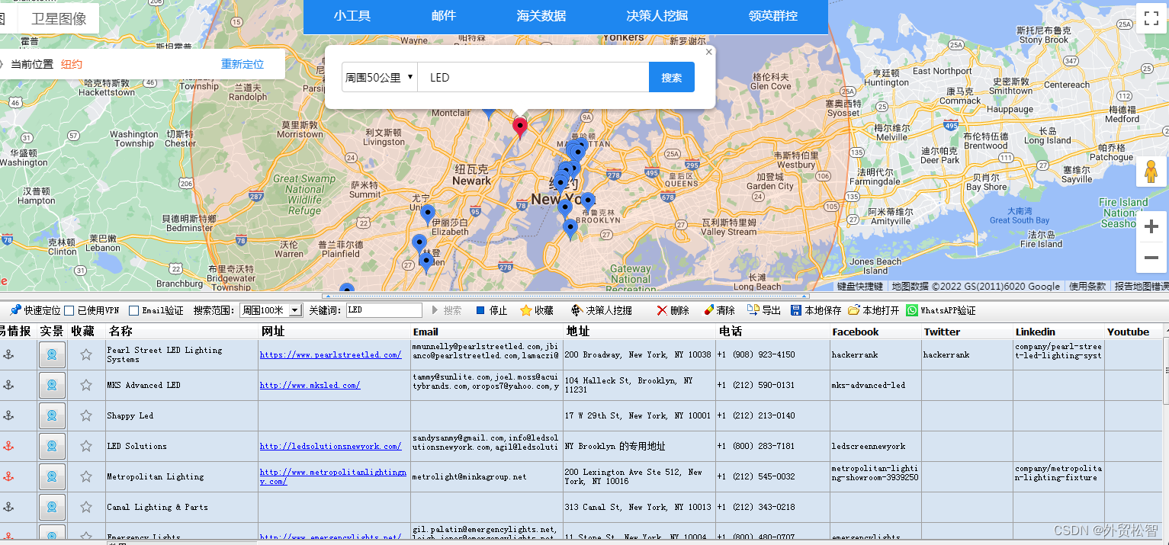The width and height of the screenshot is (1169, 545).
Task: Click WhatsAPP验证 toolbar icon
Action: (x=912, y=310)
